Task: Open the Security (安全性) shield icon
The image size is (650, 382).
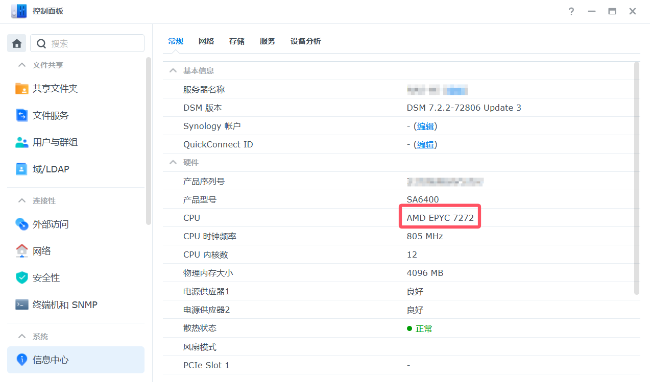Action: pos(22,278)
